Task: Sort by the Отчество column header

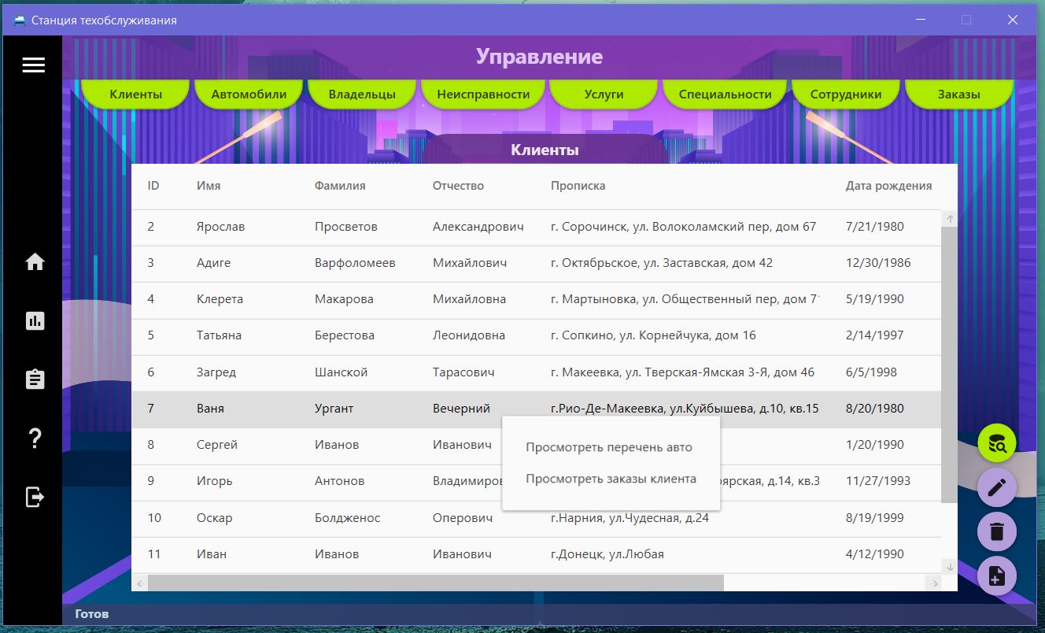Action: click(458, 186)
